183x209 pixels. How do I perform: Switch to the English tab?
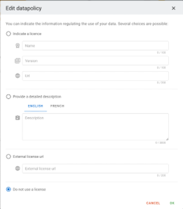[36, 106]
